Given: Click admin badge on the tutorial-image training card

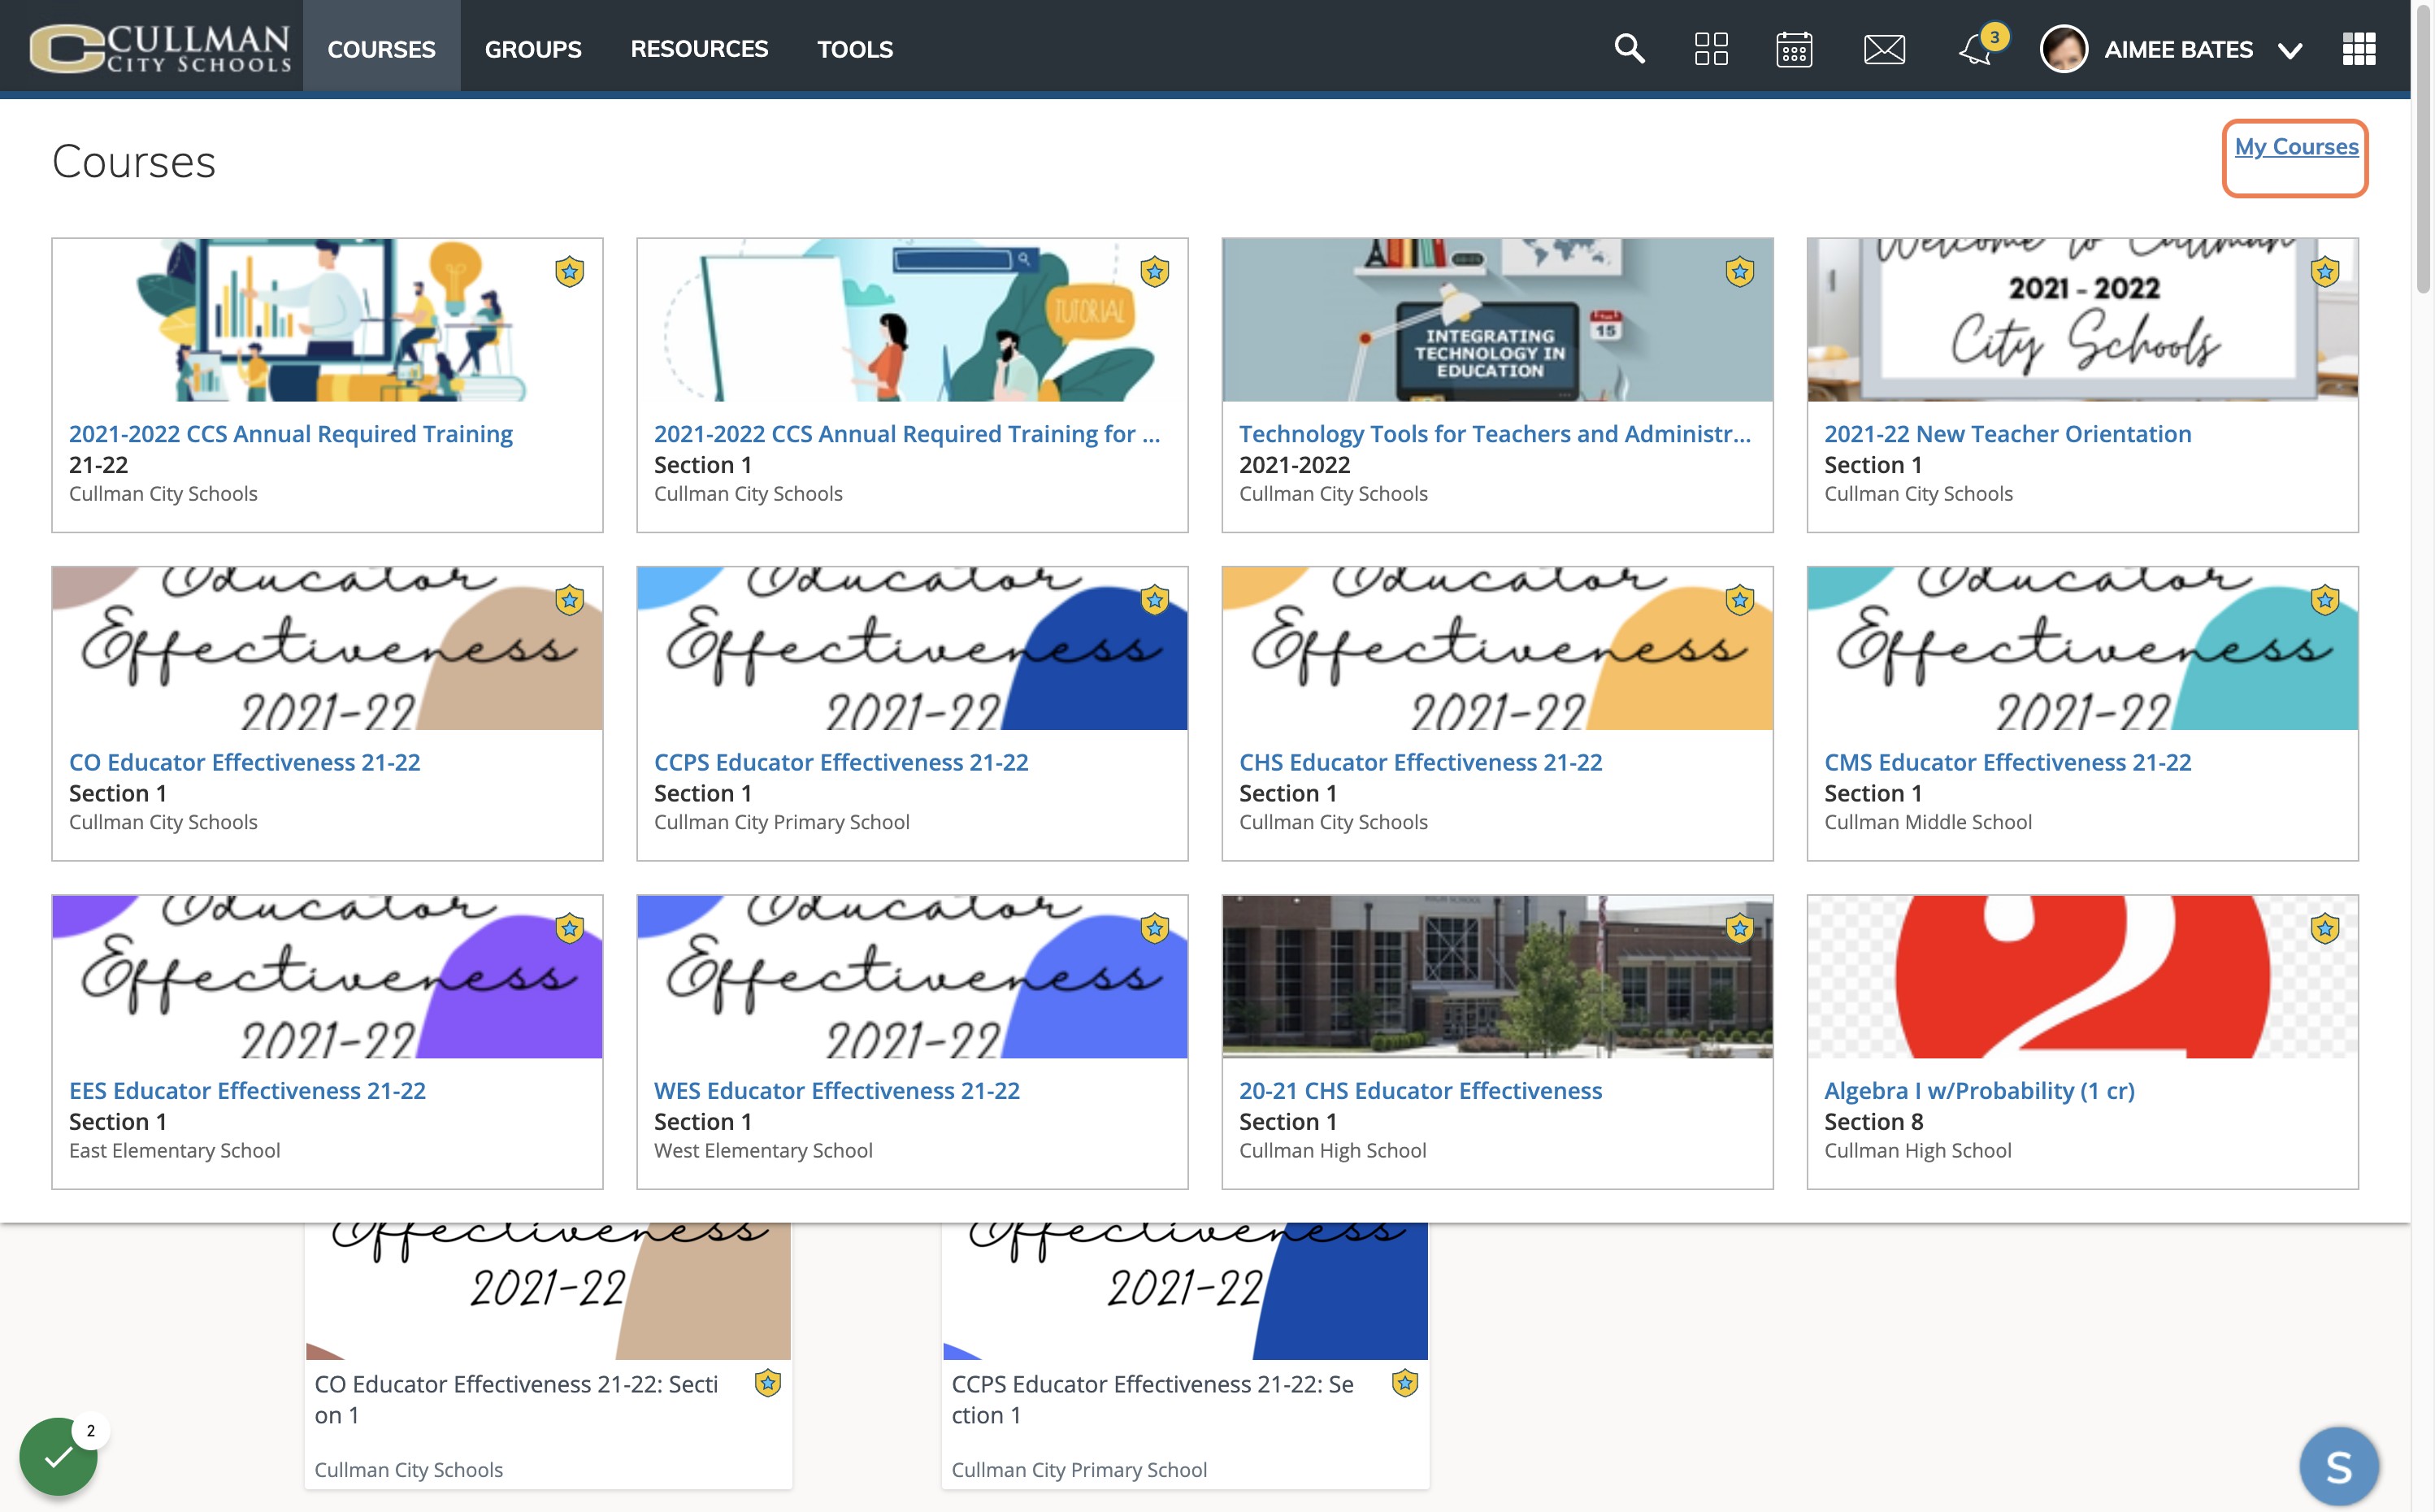Looking at the screenshot, I should click(1155, 271).
